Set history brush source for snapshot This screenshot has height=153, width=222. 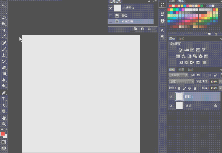[x=111, y=8]
